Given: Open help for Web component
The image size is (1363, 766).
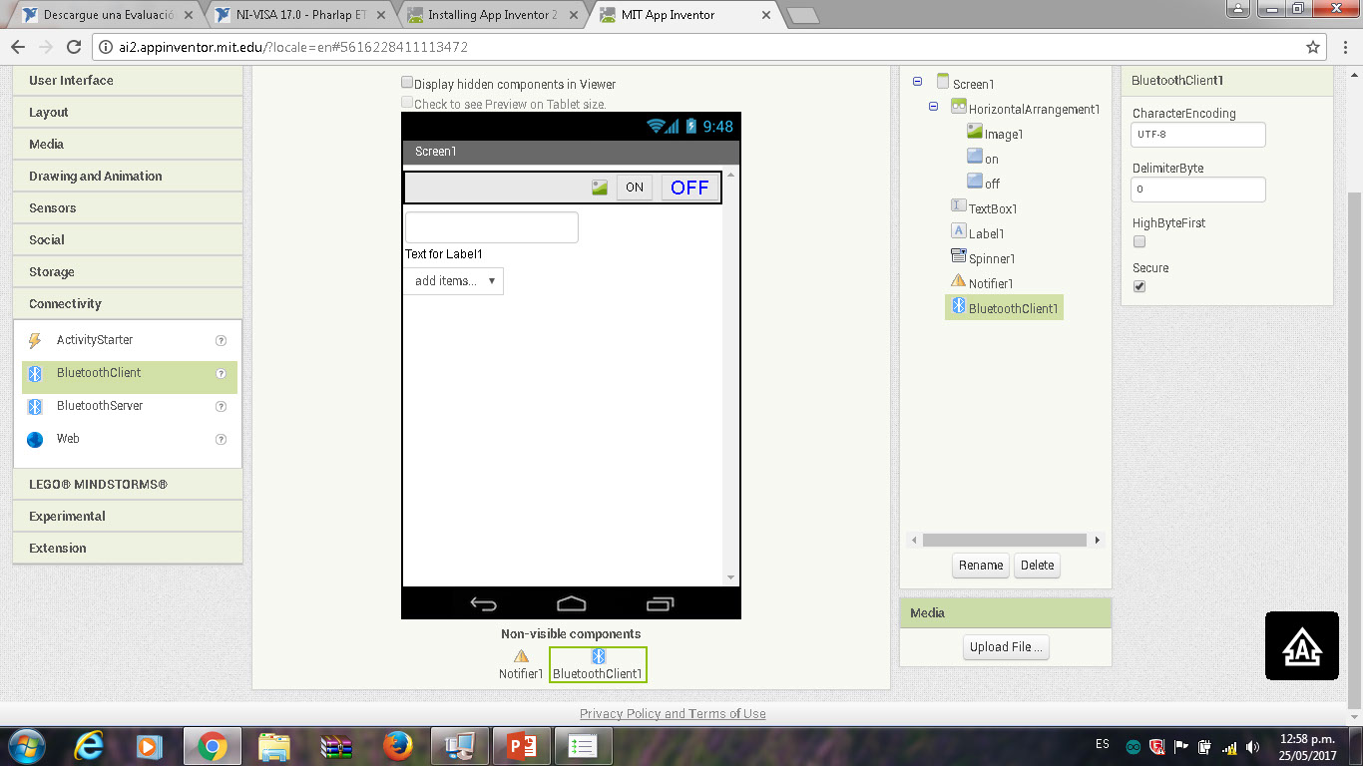Looking at the screenshot, I should pyautogui.click(x=222, y=440).
